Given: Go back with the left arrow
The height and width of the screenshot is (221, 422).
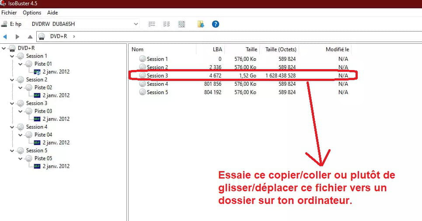Looking at the screenshot, I should (5, 36).
